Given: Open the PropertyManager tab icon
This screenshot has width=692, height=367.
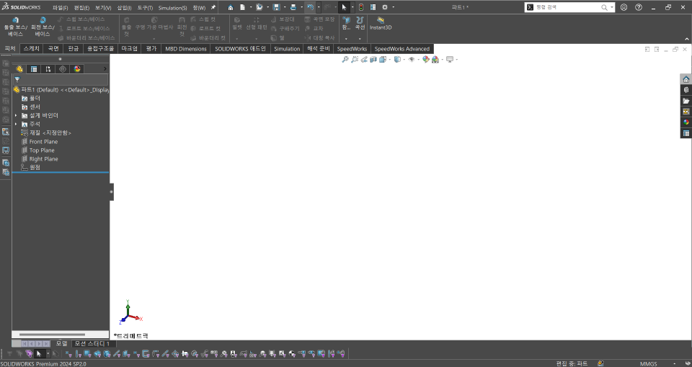Looking at the screenshot, I should [34, 69].
